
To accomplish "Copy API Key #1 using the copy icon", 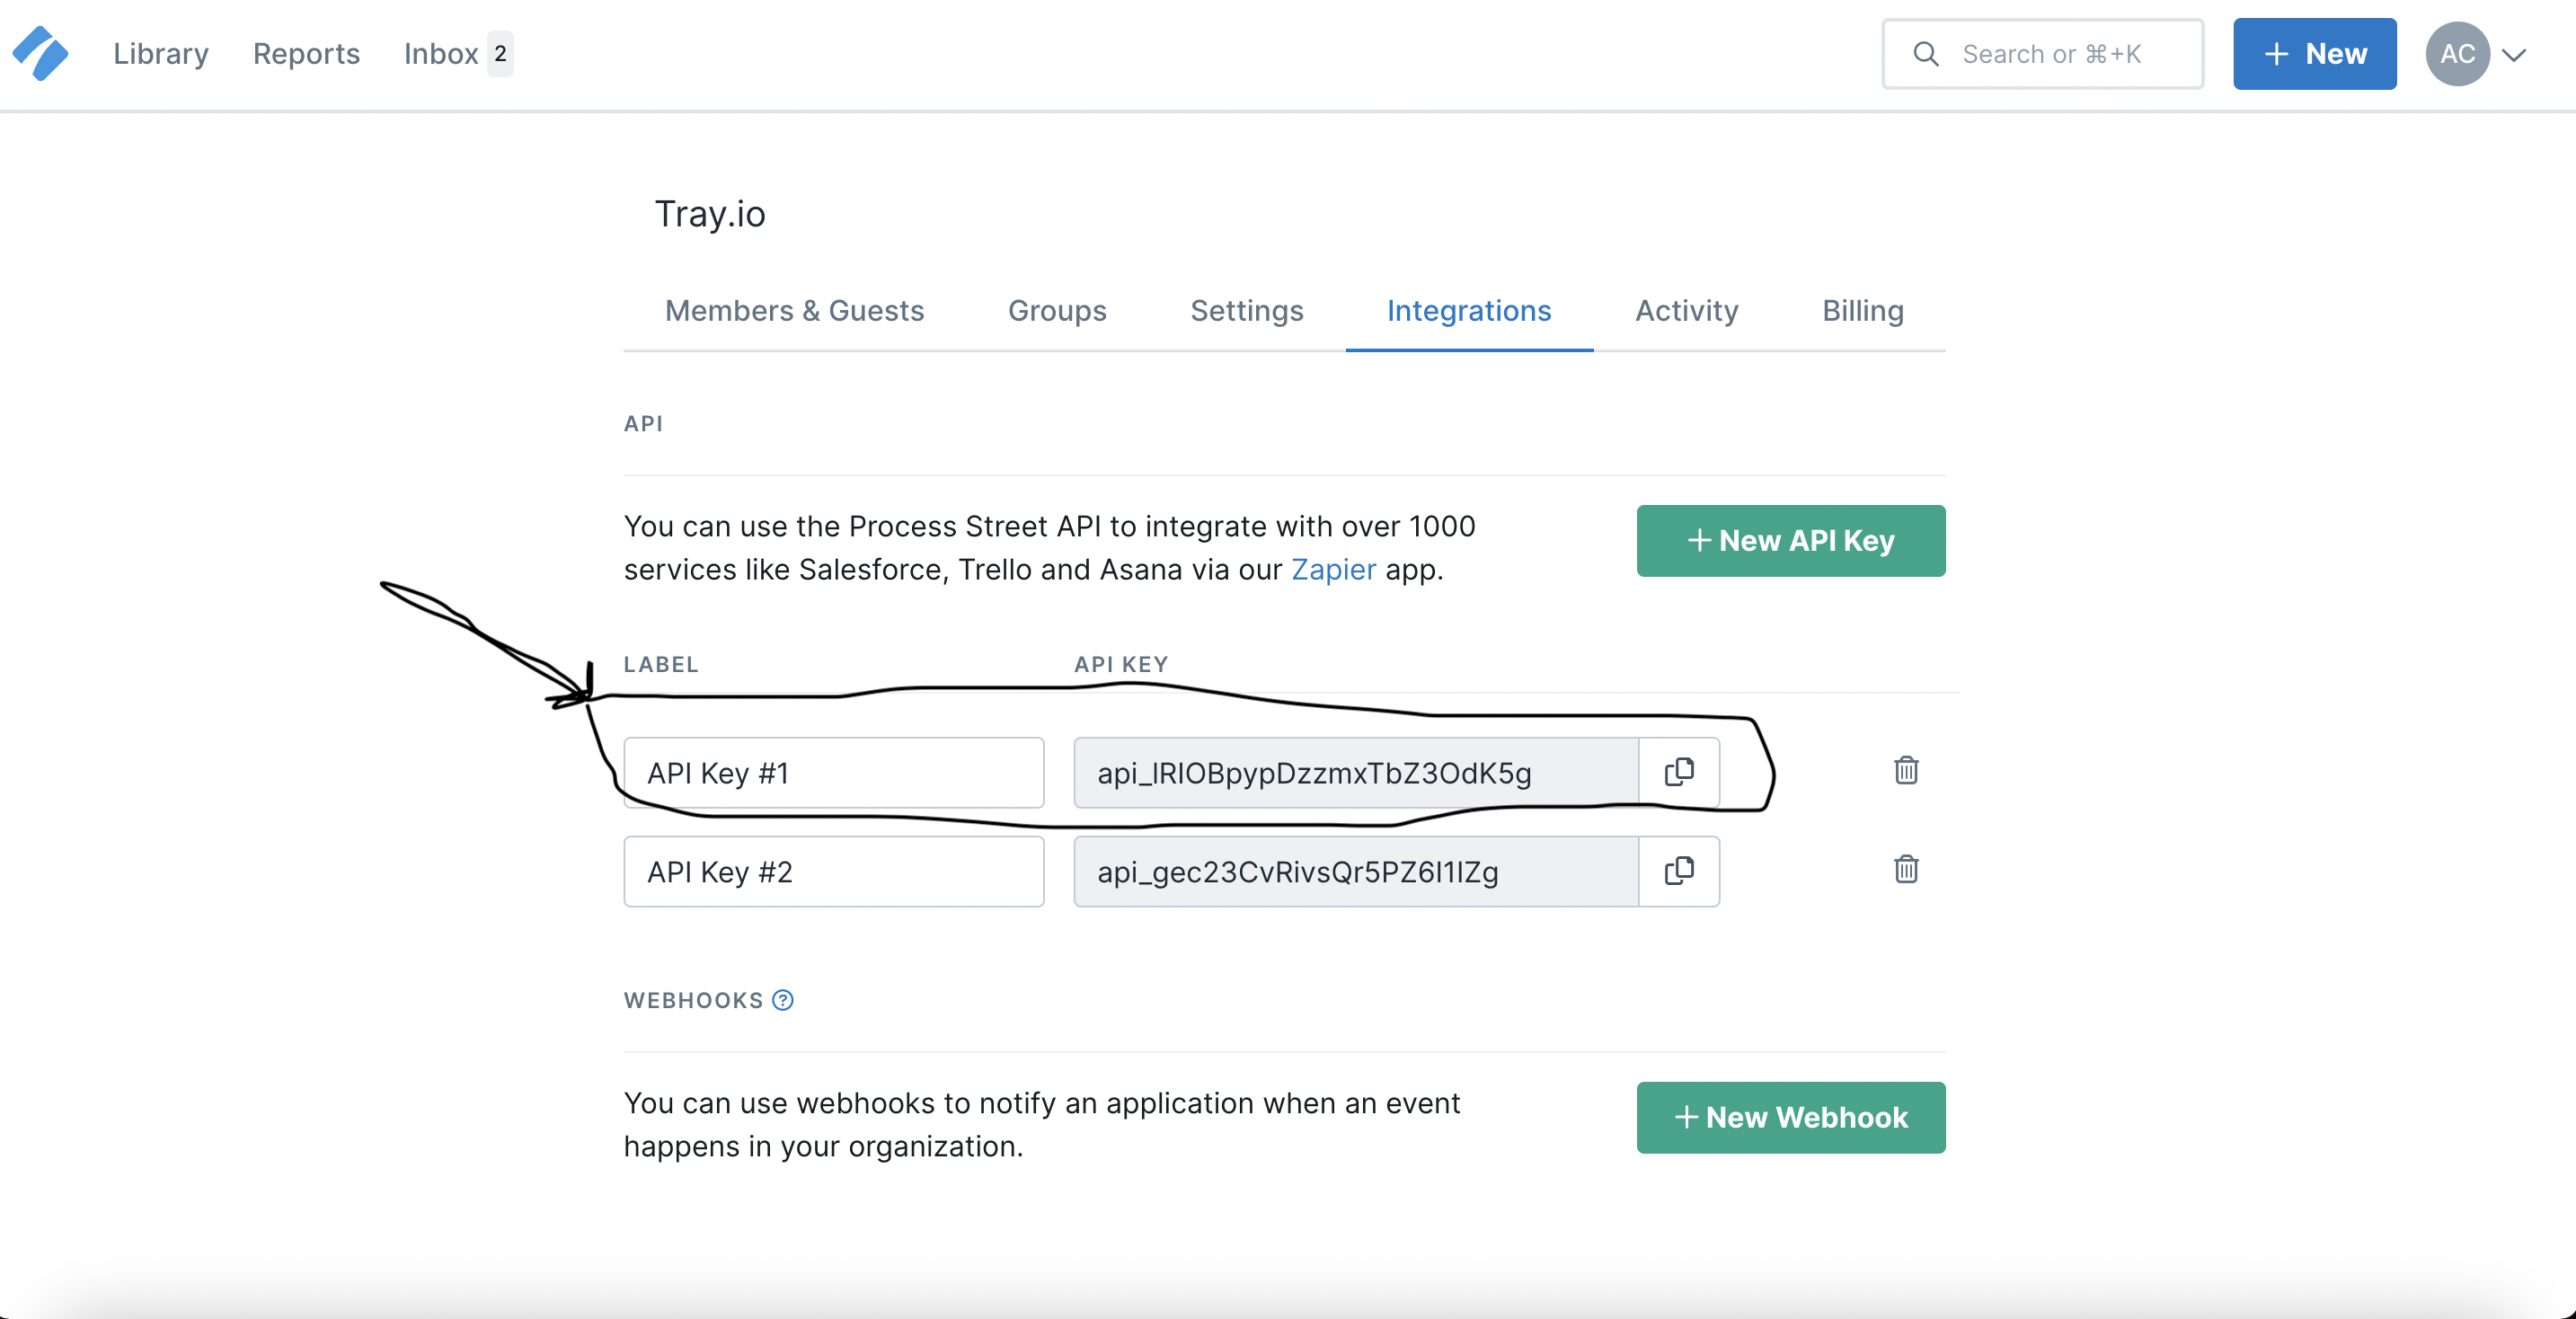I will pos(1679,771).
